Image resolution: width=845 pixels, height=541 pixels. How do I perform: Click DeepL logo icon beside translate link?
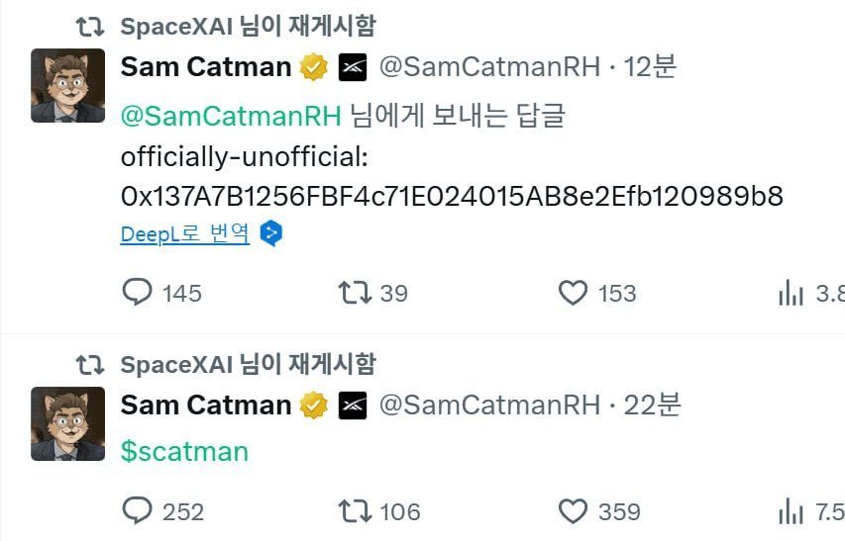point(271,233)
